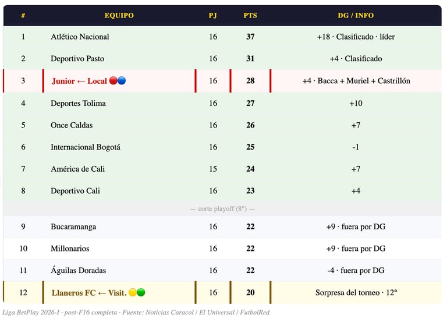The width and height of the screenshot is (447, 319).
Task: Open the Junior ← Local row label
Action: 79,81
